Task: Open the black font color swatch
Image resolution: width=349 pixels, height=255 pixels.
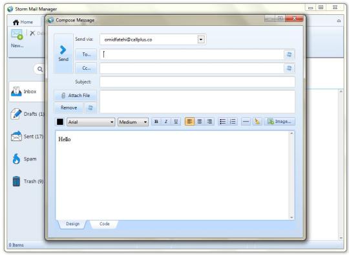Action: point(60,122)
